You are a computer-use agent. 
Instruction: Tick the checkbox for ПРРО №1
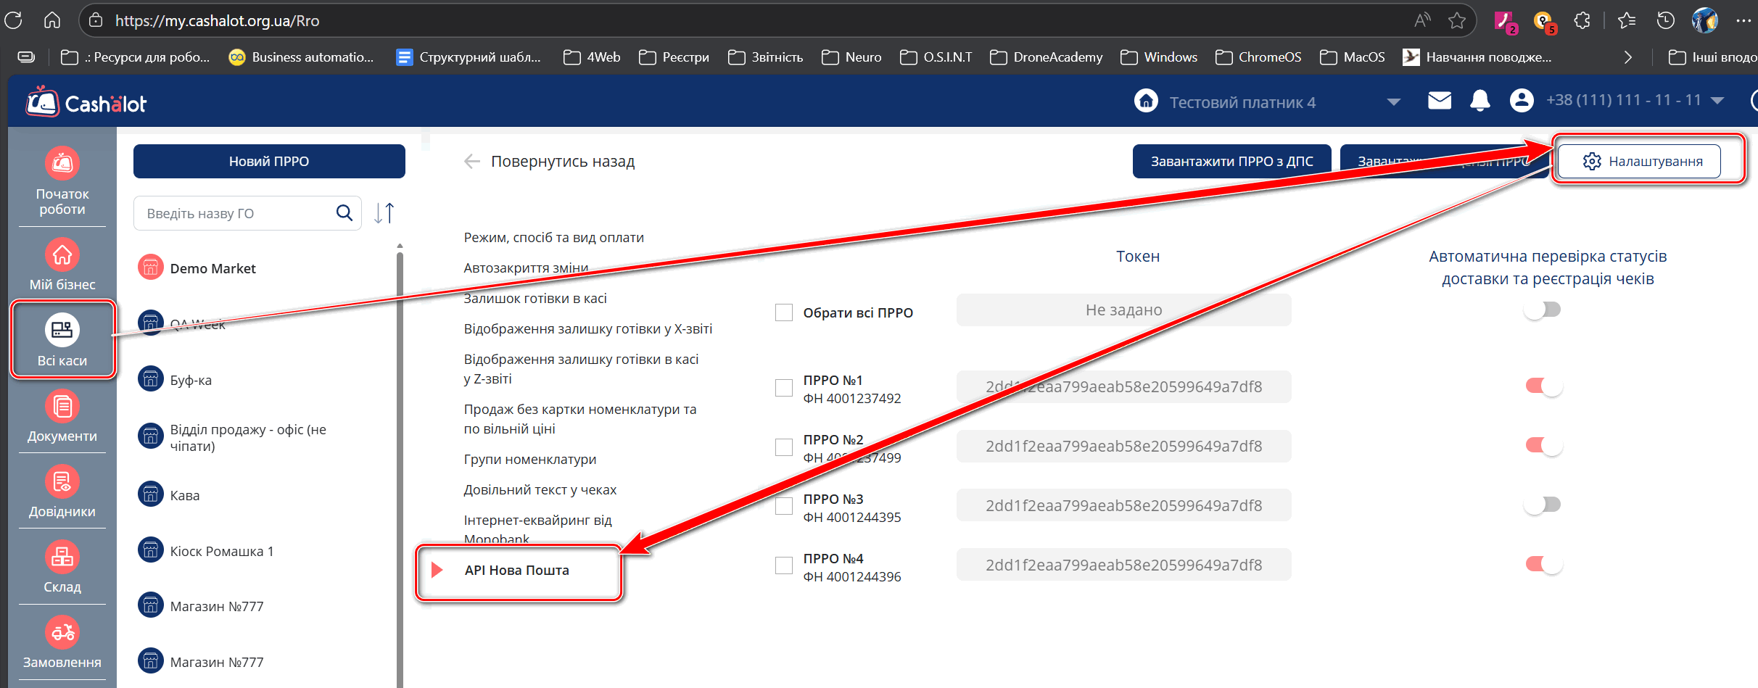click(784, 389)
